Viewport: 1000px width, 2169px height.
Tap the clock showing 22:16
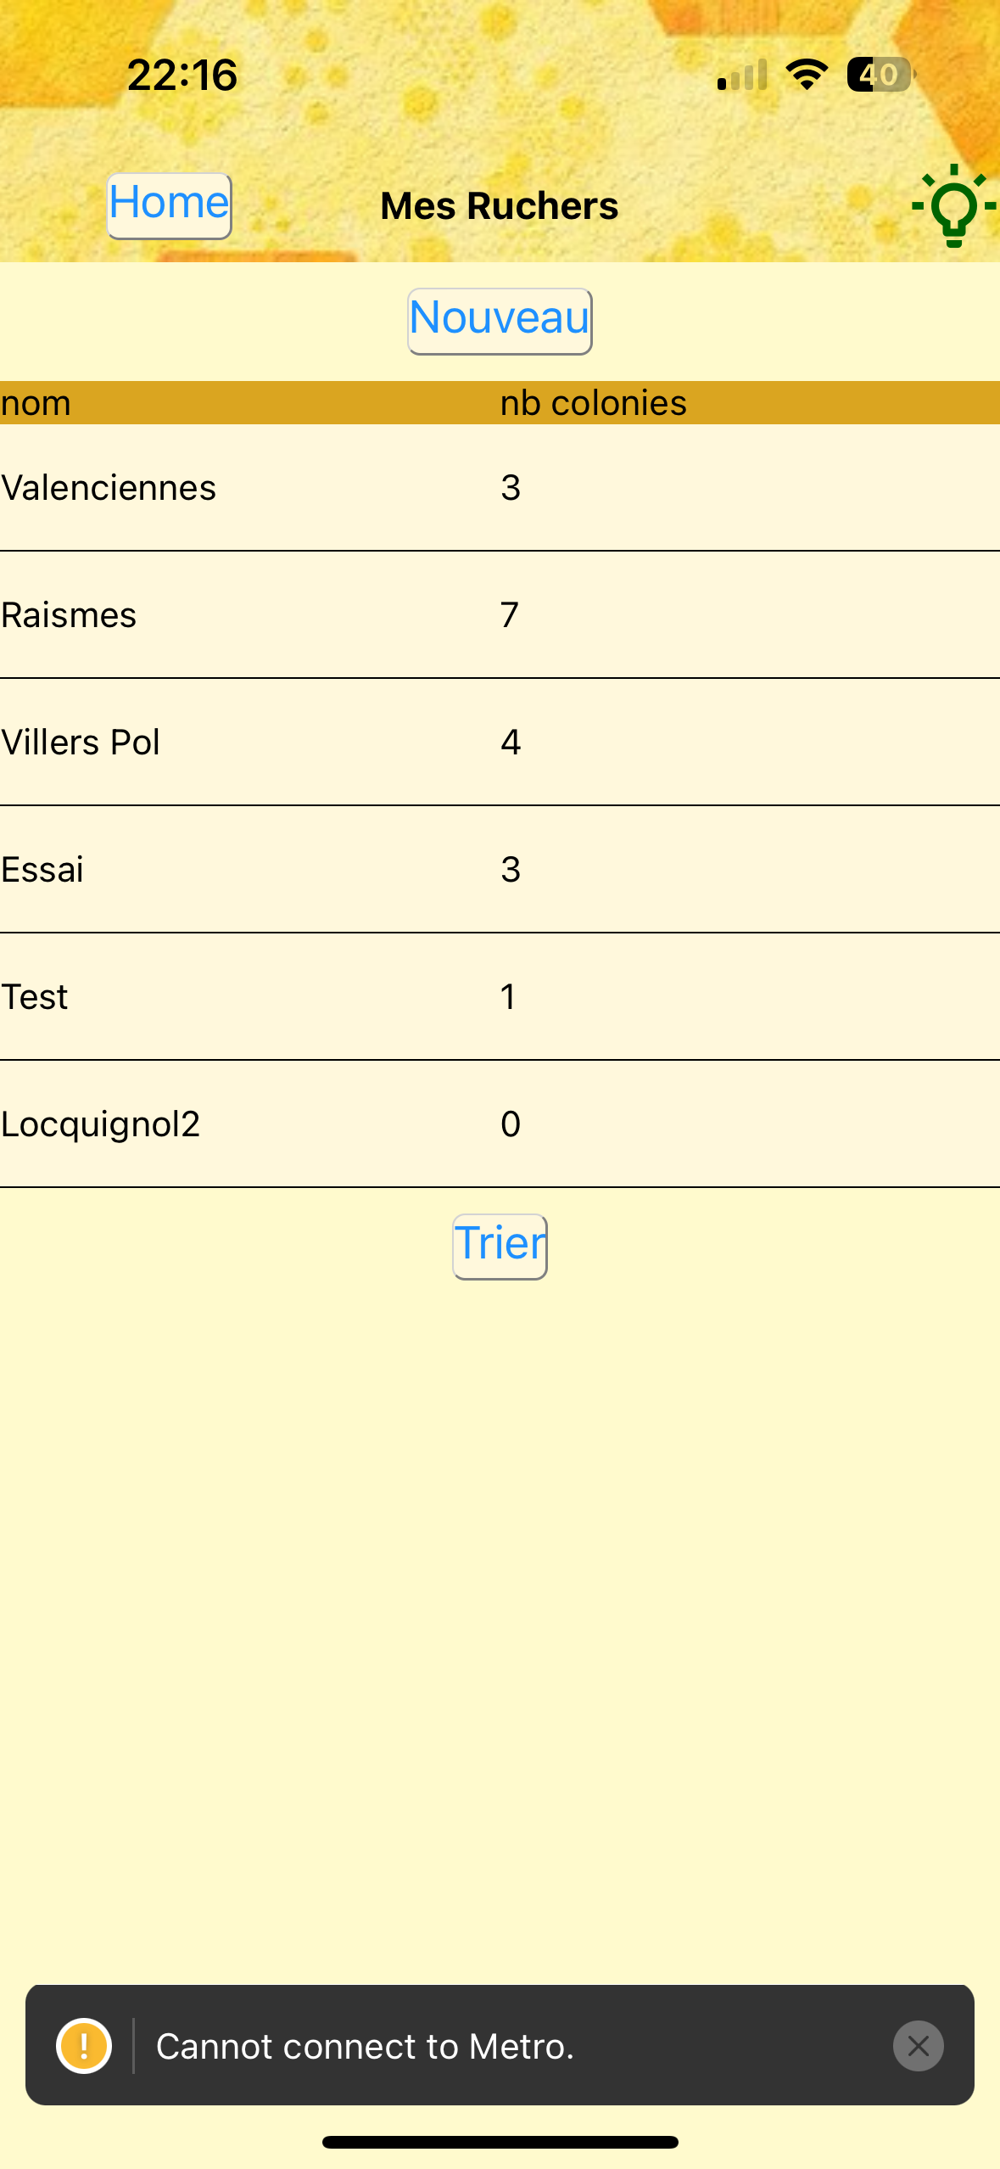point(182,75)
